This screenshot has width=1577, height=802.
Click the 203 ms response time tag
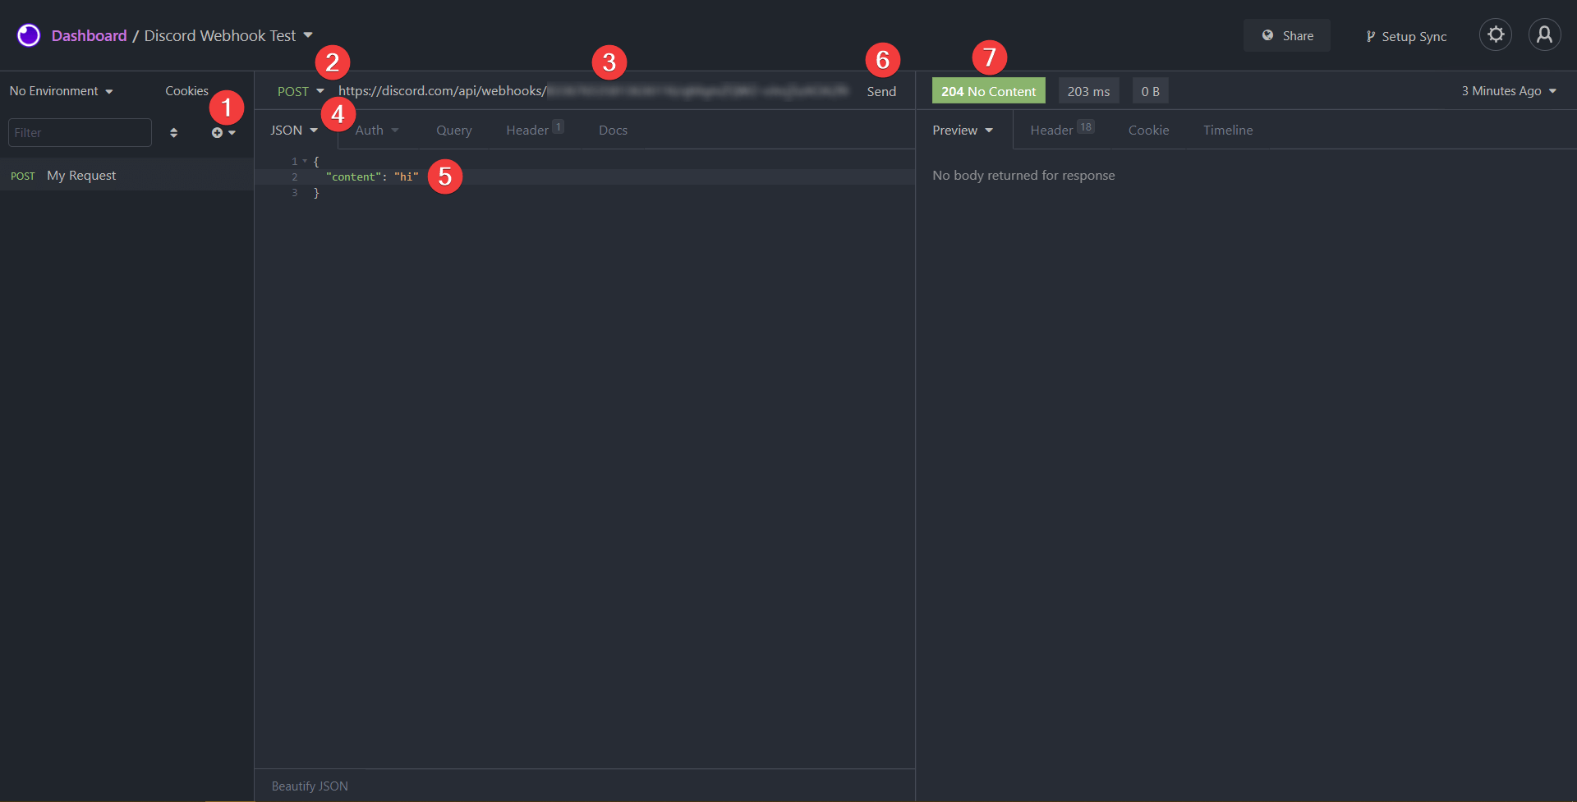[x=1088, y=91]
